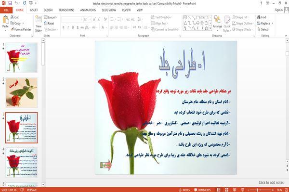This screenshot has width=289, height=192.
Task: Insert a text box from the shapes gallery
Action: point(185,18)
